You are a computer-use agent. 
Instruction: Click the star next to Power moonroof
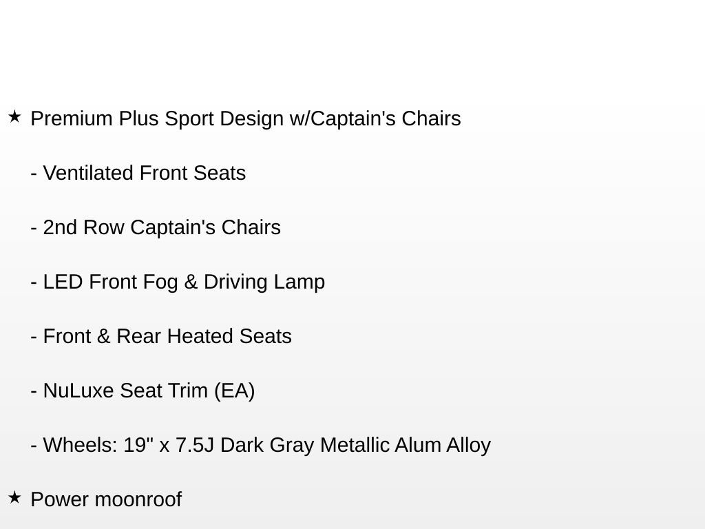14,497
